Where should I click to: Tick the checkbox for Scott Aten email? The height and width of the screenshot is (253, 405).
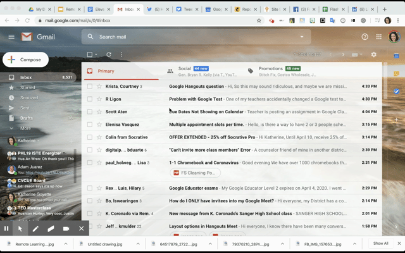click(x=90, y=111)
